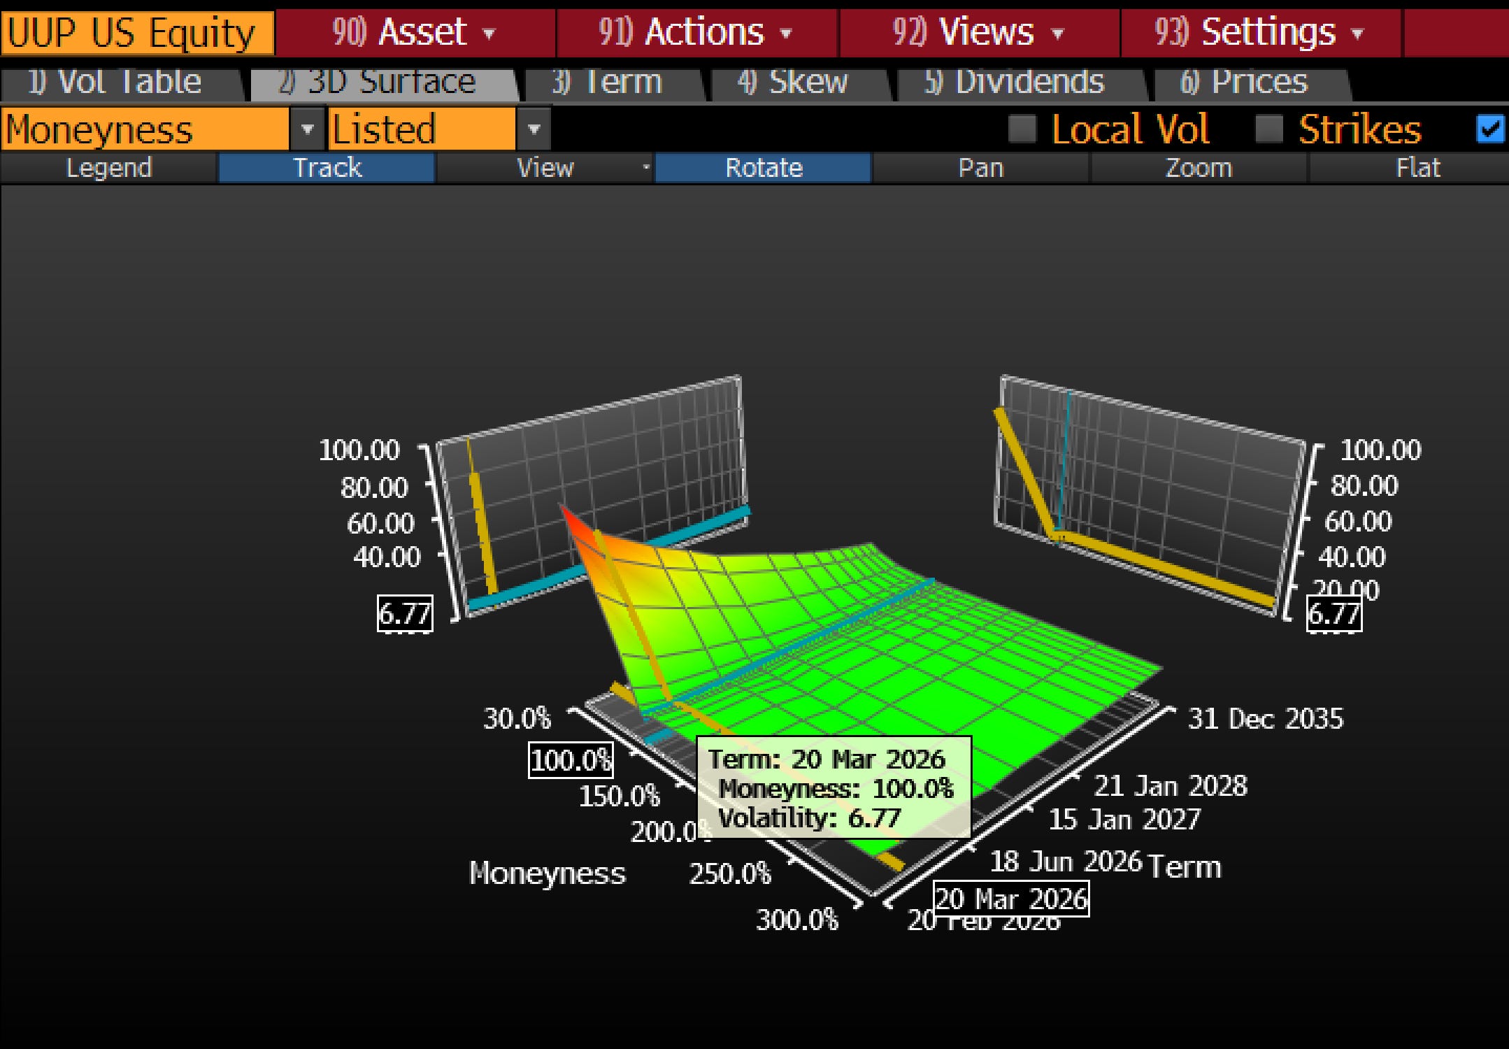The width and height of the screenshot is (1509, 1049).
Task: Toggle the Track mode button
Action: 327,169
